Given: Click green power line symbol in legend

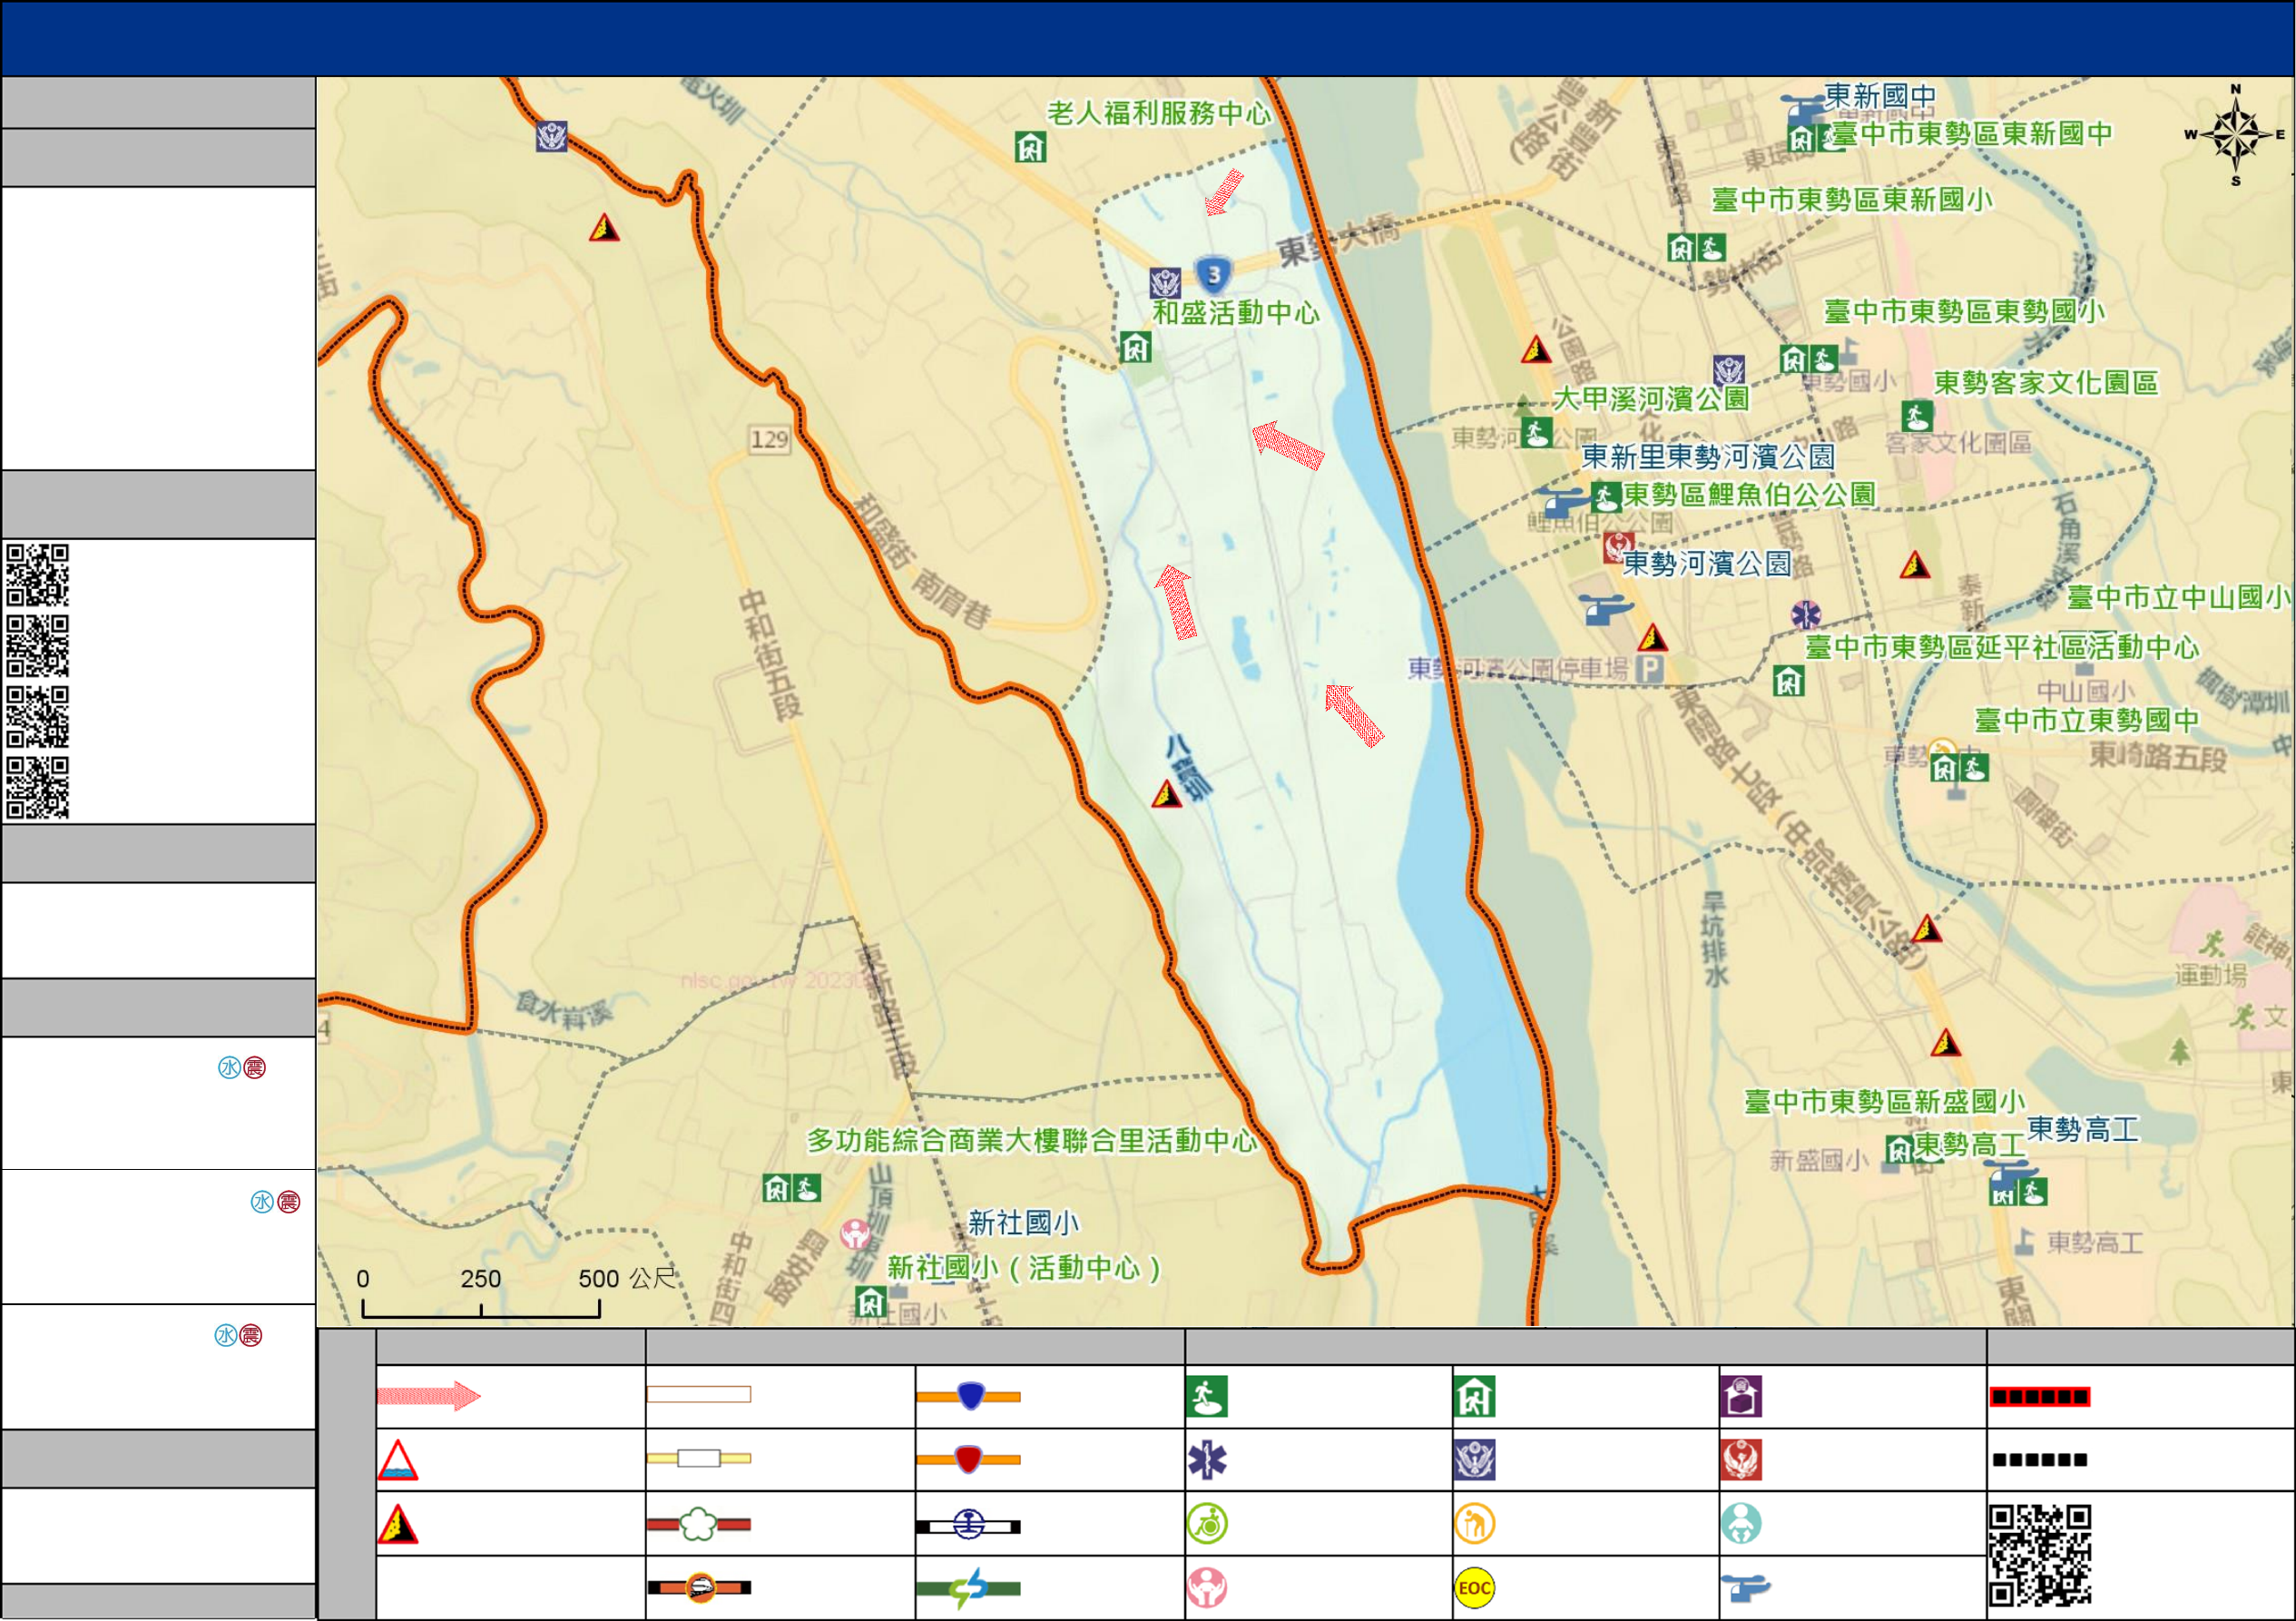Looking at the screenshot, I should (x=969, y=1588).
